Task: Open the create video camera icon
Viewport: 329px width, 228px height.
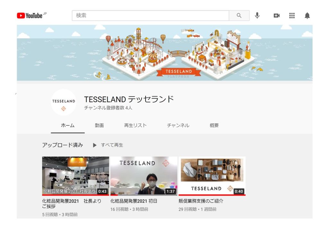Action: pos(276,15)
